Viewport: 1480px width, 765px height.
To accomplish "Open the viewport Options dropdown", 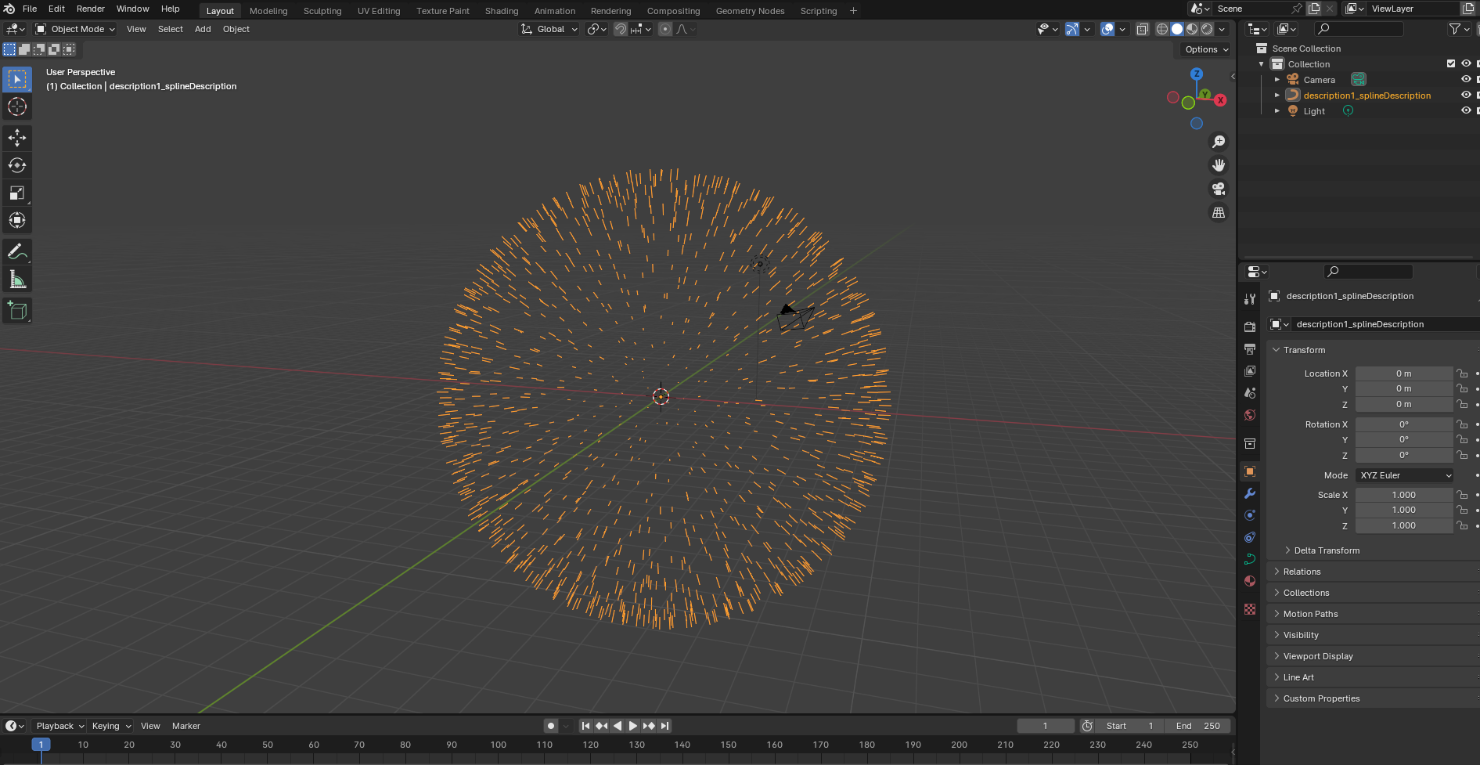I will pyautogui.click(x=1206, y=49).
